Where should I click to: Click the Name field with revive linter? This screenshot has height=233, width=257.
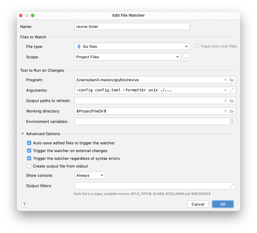click(x=132, y=27)
